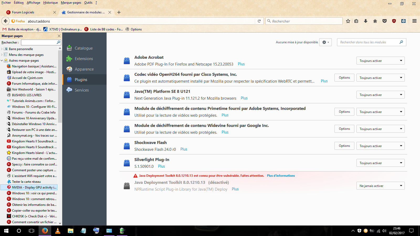Click Plus link for Adobe Acrobat
Viewport: 420px width, 236px height.
click(x=241, y=64)
